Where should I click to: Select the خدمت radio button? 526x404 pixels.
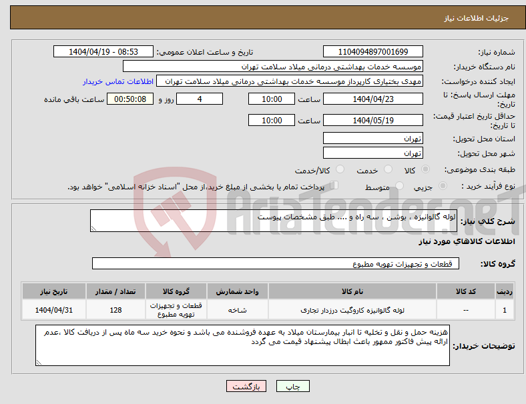(388, 169)
